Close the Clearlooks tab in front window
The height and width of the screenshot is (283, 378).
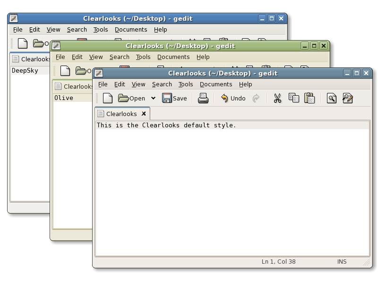tap(144, 114)
